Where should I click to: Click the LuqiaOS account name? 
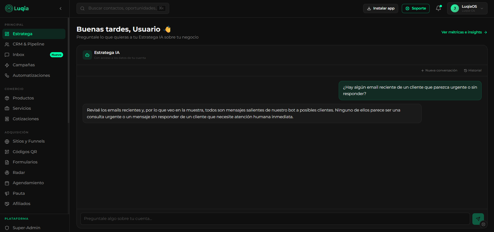[469, 6]
